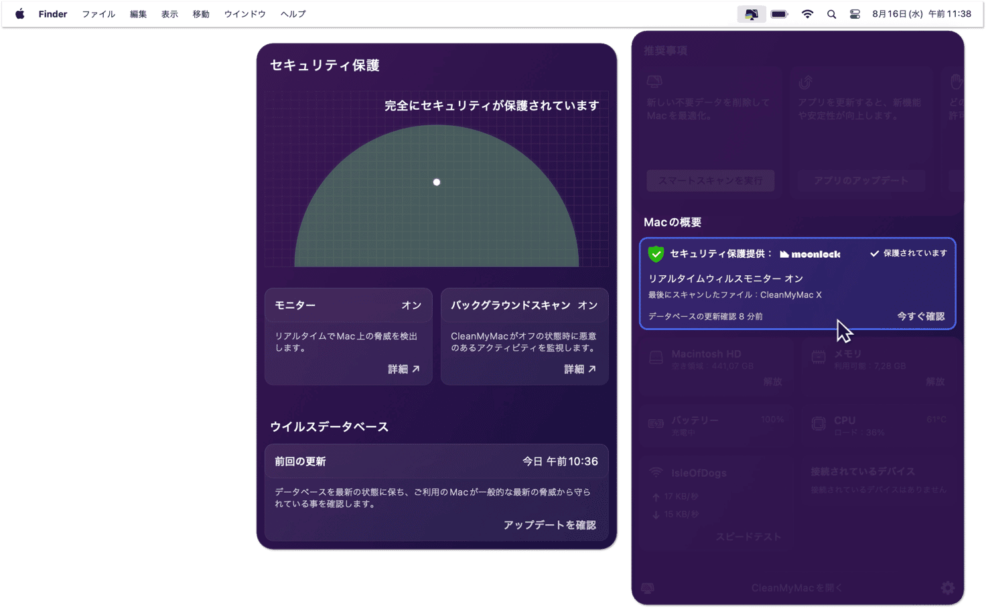This screenshot has height=608, width=986.
Task: Click 前回の更新 row
Action: [x=437, y=461]
